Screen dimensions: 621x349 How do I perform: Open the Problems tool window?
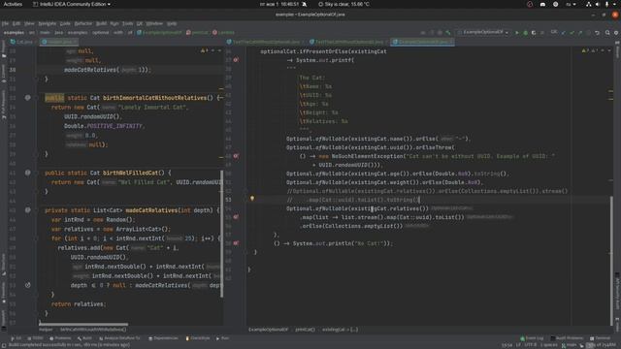click(x=60, y=338)
